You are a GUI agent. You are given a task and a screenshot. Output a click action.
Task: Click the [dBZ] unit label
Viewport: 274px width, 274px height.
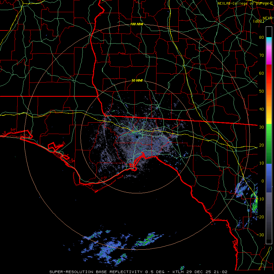[258, 21]
